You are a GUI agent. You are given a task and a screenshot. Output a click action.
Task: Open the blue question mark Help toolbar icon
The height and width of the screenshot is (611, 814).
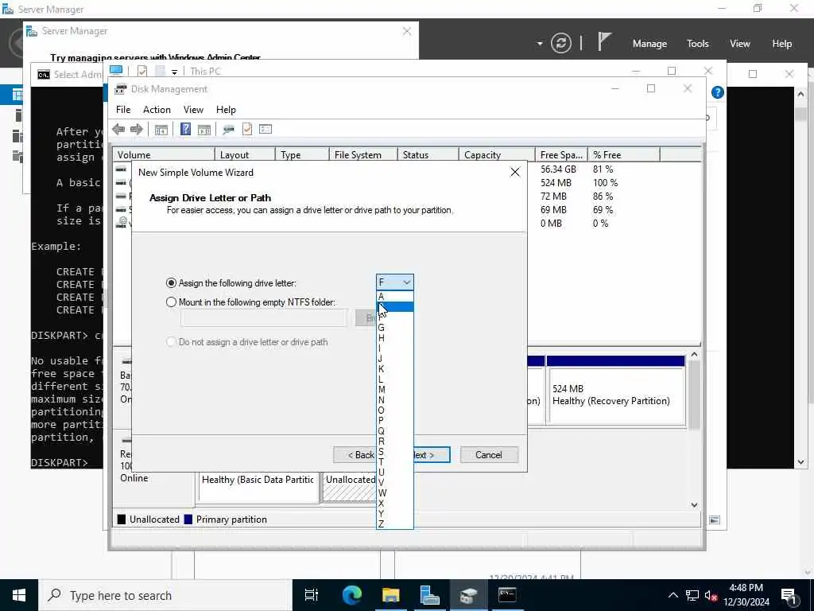185,130
